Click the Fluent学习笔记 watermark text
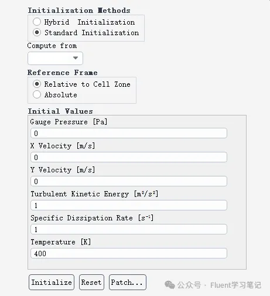The height and width of the screenshot is (296, 270). pyautogui.click(x=235, y=285)
